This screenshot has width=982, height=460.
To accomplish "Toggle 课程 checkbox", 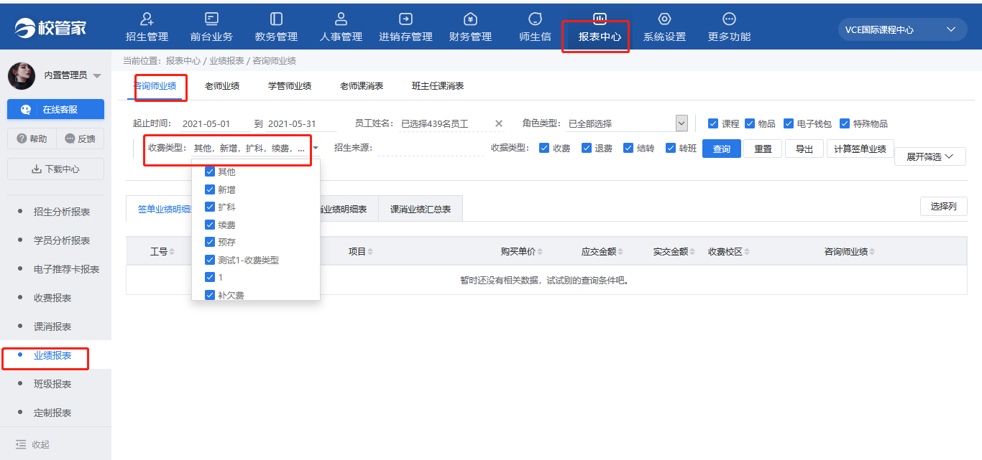I will coord(713,123).
